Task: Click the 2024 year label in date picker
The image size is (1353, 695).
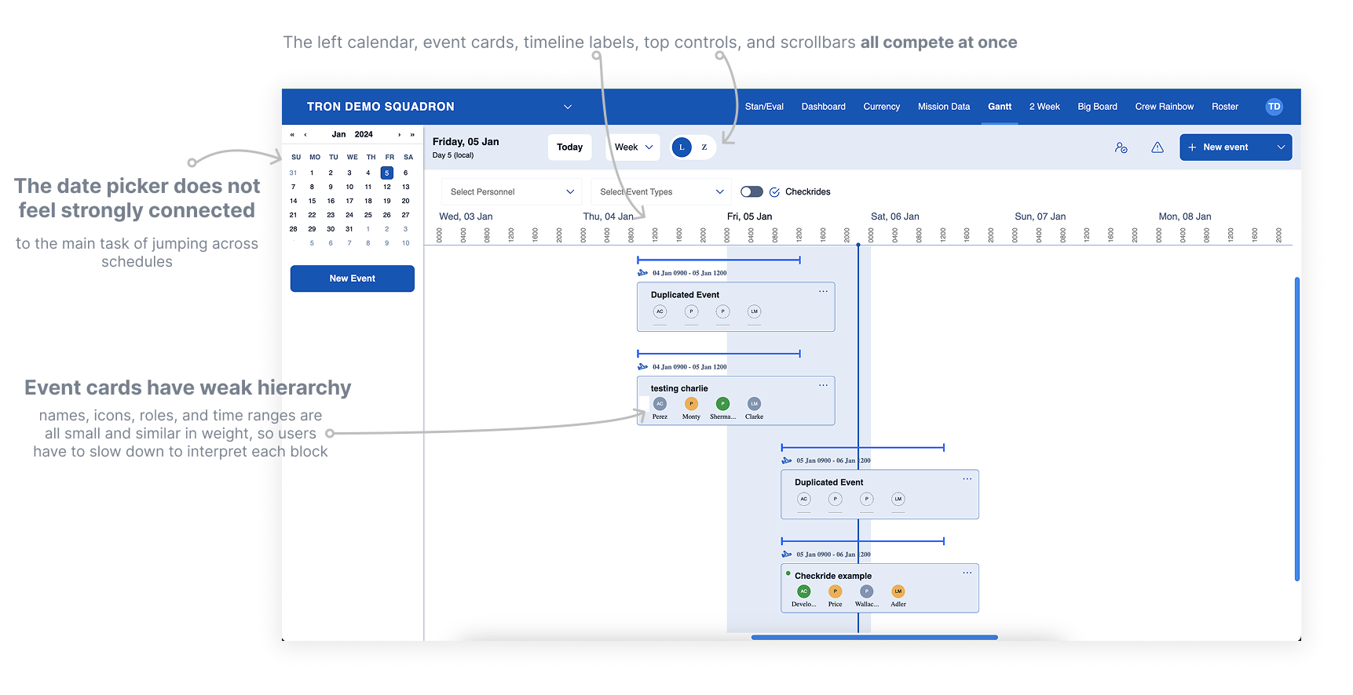Action: (x=364, y=135)
